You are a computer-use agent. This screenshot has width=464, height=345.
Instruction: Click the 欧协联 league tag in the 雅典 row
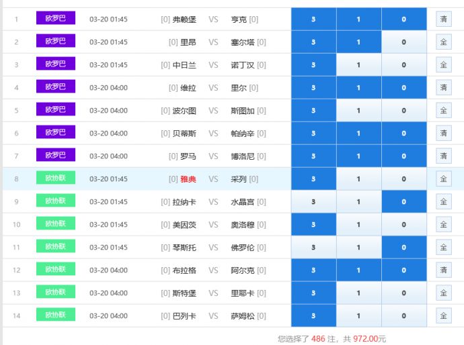point(56,179)
